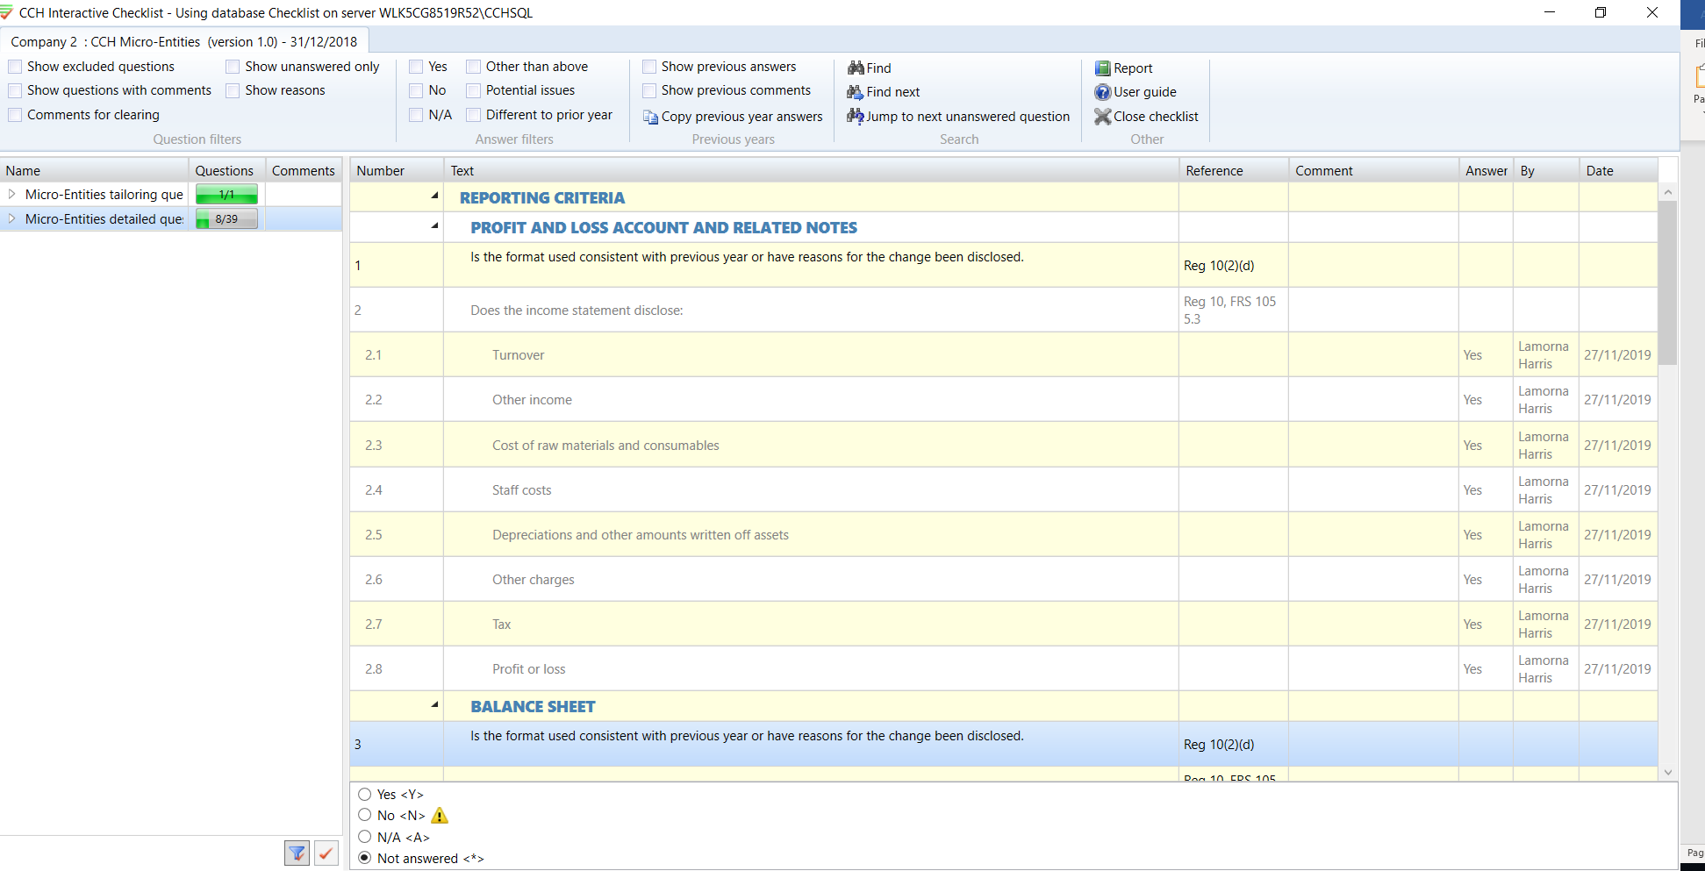The image size is (1705, 871).
Task: Collapse PROFIT AND LOSS ACCOUNT section
Action: (434, 225)
